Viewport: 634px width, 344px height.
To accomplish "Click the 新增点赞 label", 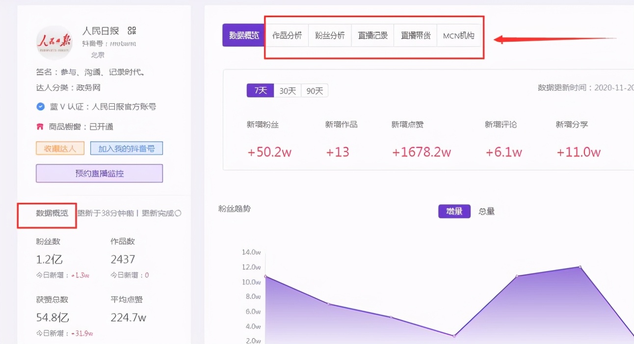I will coord(407,124).
